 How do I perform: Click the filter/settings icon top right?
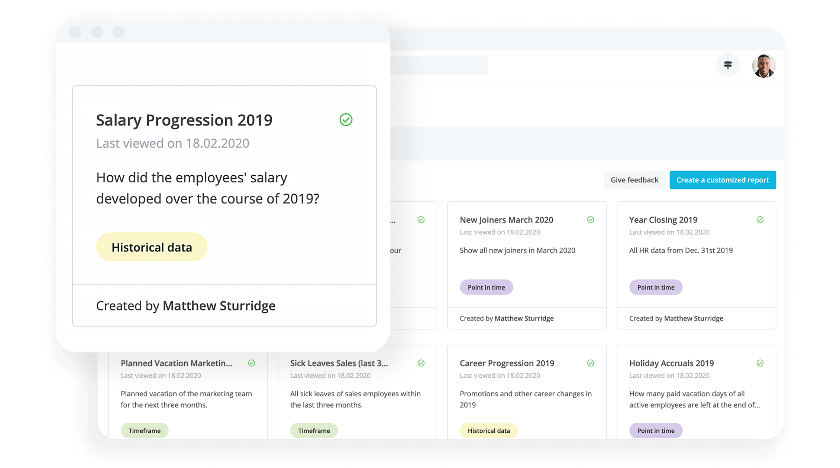coord(729,65)
